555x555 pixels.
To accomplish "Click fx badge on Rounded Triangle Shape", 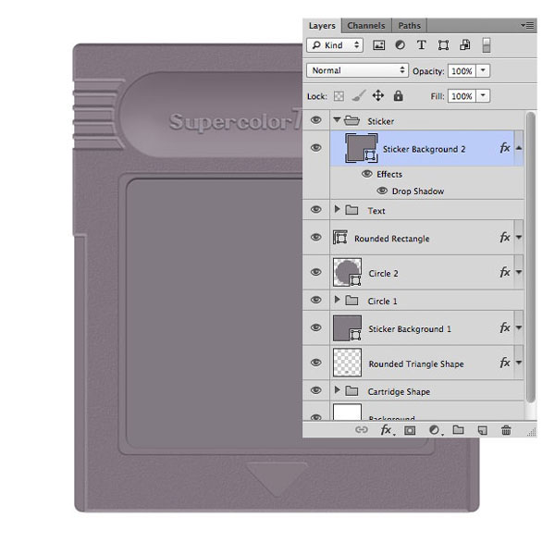I will click(505, 363).
